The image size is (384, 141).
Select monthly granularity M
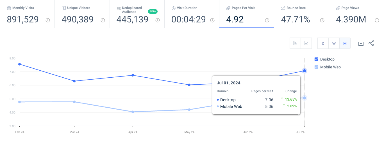coord(345,43)
